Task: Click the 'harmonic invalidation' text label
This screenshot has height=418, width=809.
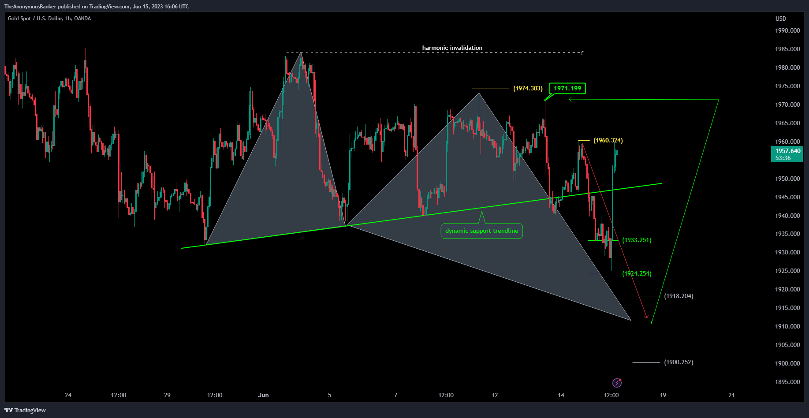Action: (x=452, y=48)
